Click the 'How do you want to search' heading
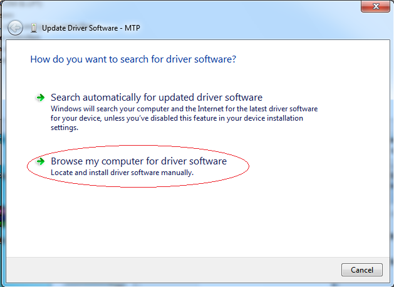 tap(133, 59)
